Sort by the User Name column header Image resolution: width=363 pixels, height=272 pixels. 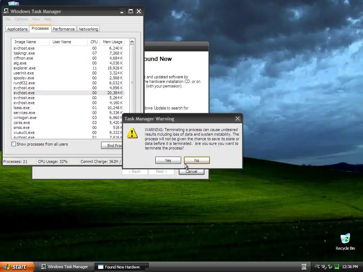tap(68, 42)
